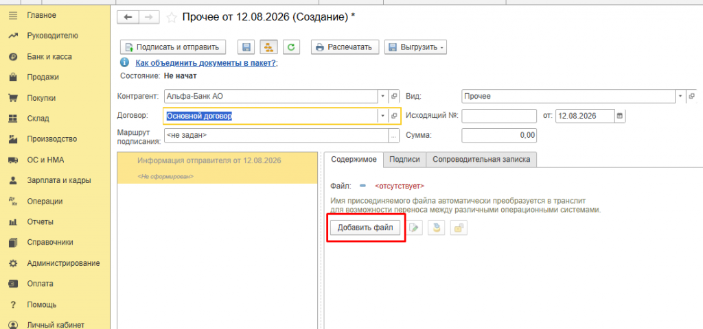Click the Покупки cart icon

tap(13, 98)
